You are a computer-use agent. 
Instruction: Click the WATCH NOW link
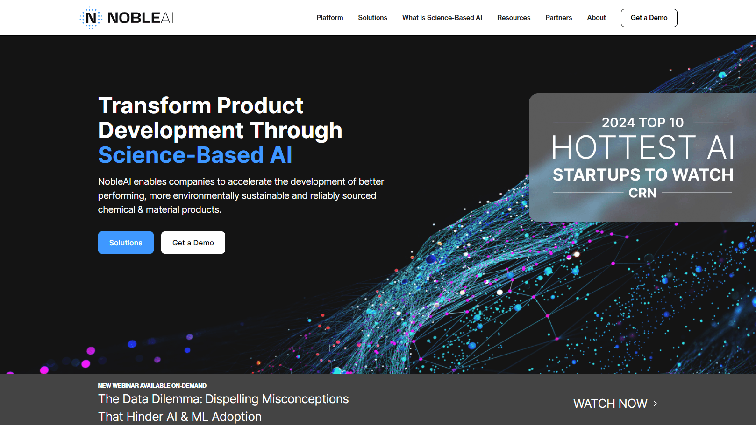point(610,404)
